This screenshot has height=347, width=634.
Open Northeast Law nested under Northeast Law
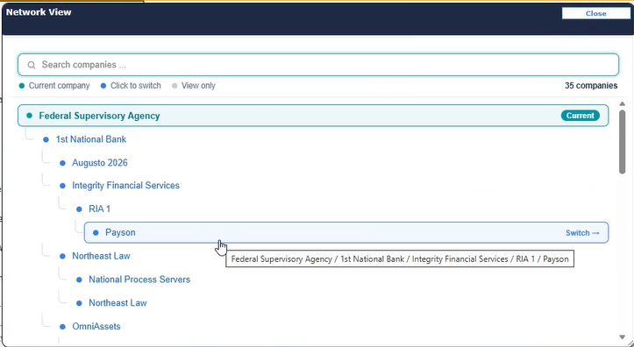pos(118,303)
